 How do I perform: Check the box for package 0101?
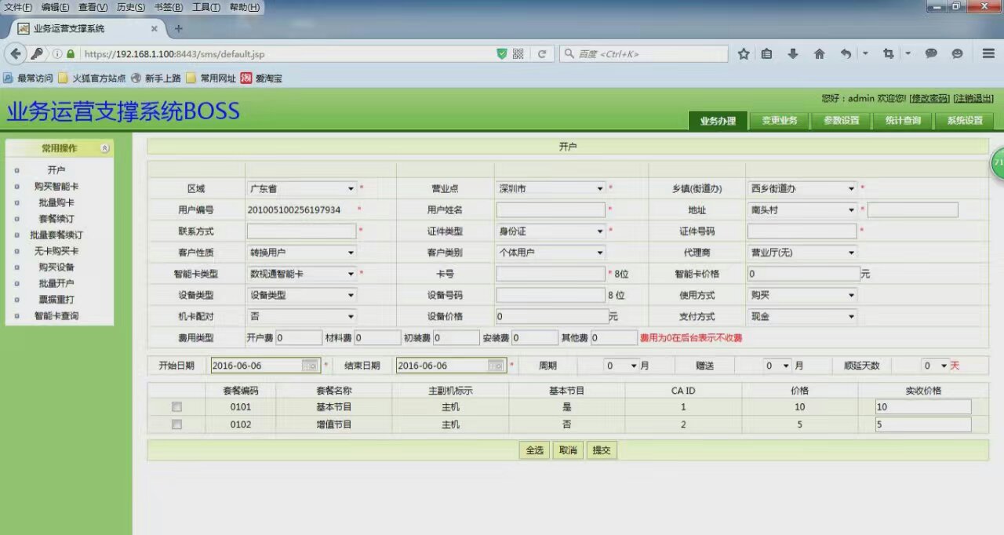coord(176,407)
